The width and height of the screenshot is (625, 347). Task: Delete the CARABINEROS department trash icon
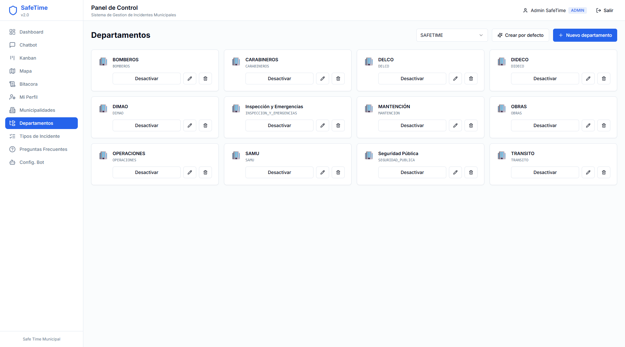tap(338, 79)
